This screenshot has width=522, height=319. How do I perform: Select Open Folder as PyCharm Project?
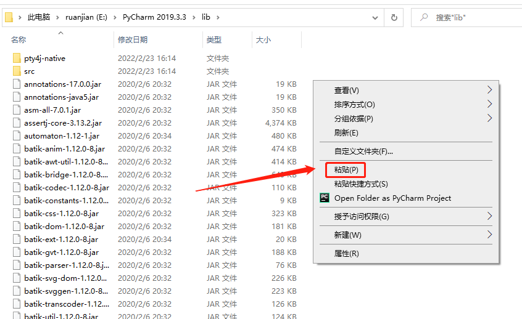(406, 198)
